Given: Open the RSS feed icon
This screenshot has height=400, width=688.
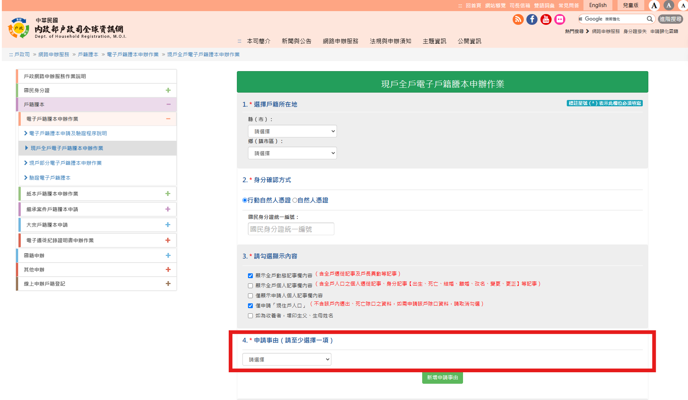Looking at the screenshot, I should coord(518,19).
